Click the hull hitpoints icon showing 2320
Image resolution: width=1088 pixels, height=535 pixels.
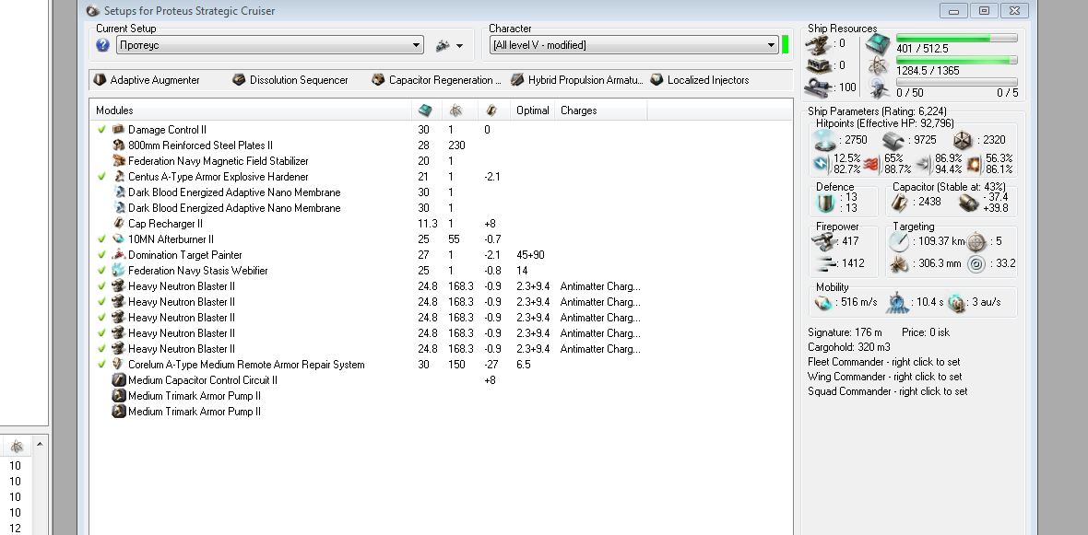point(963,140)
